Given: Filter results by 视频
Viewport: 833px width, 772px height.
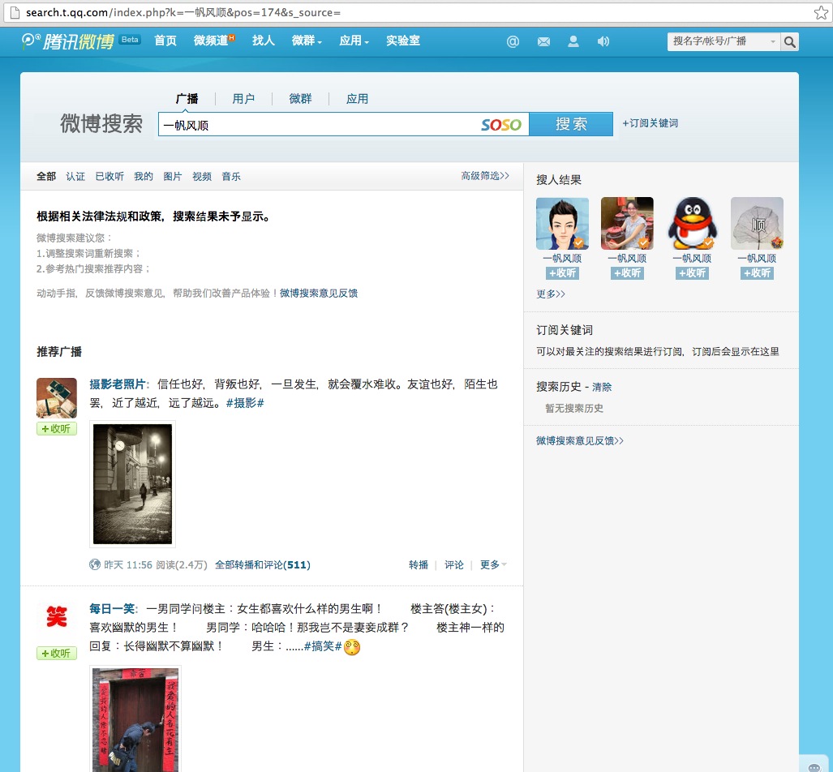Looking at the screenshot, I should click(202, 177).
